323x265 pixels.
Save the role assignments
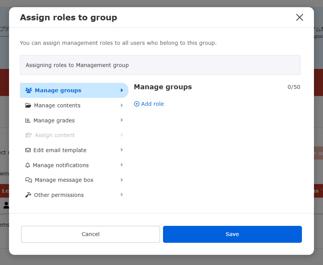click(232, 234)
